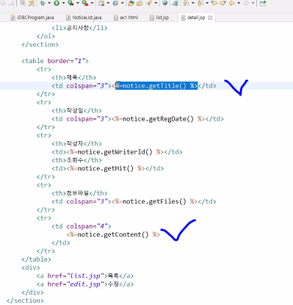
Task: Click the href="edit.jsp" anchor line
Action: click(85, 284)
